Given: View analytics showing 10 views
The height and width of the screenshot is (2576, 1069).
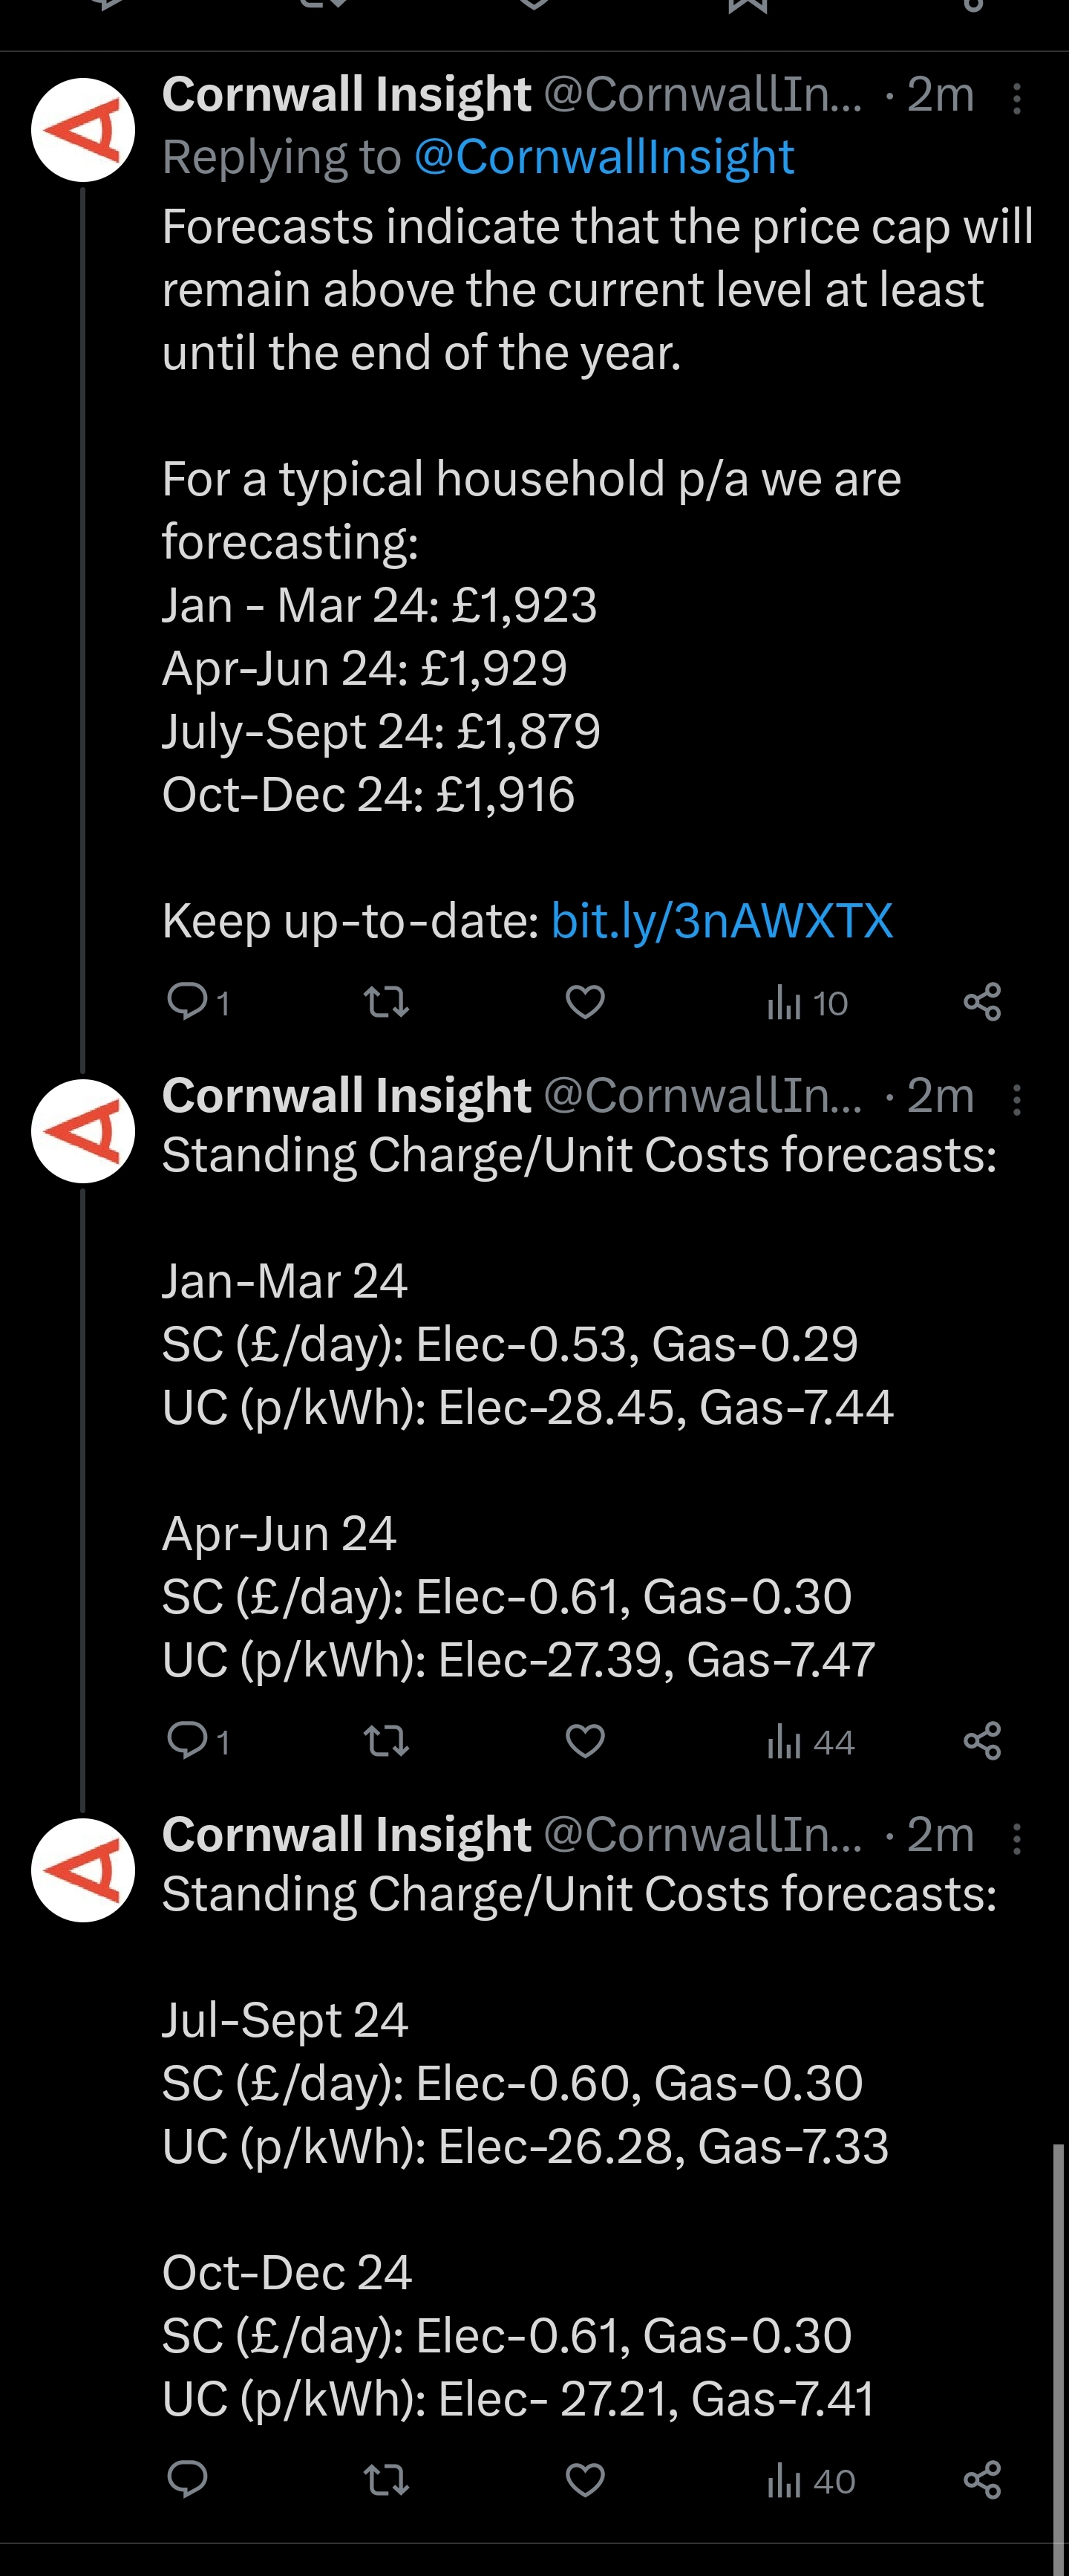Looking at the screenshot, I should pyautogui.click(x=807, y=1002).
